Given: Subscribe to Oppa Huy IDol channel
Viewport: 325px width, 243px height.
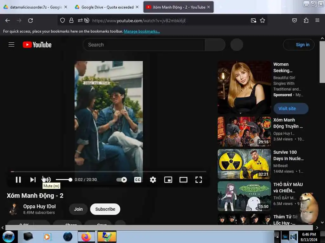Looking at the screenshot, I should [x=105, y=209].
